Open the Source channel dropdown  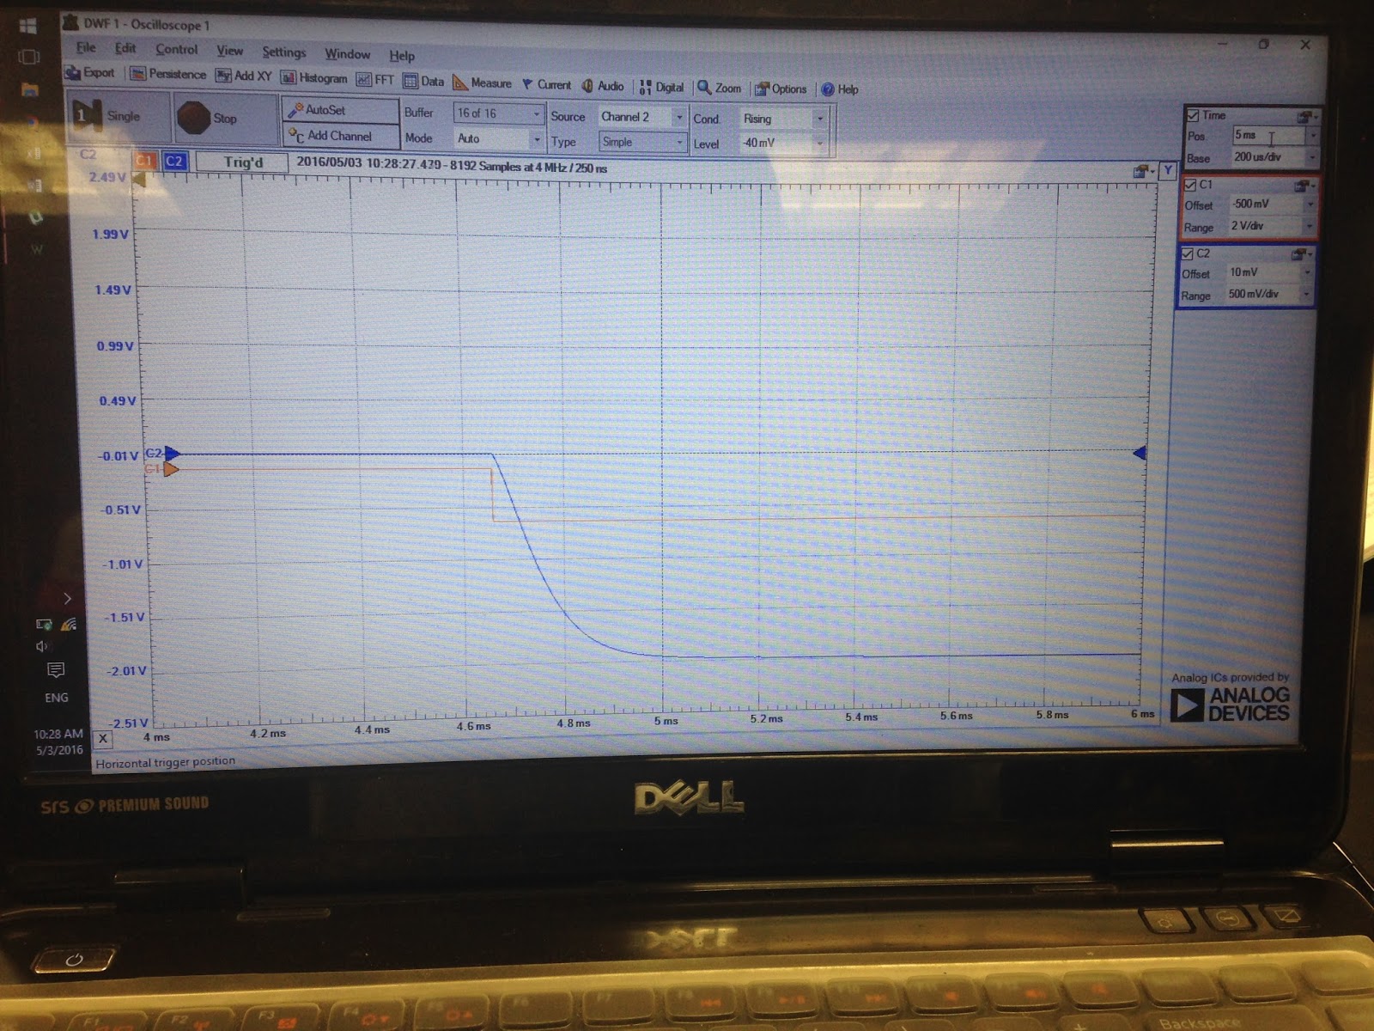678,117
